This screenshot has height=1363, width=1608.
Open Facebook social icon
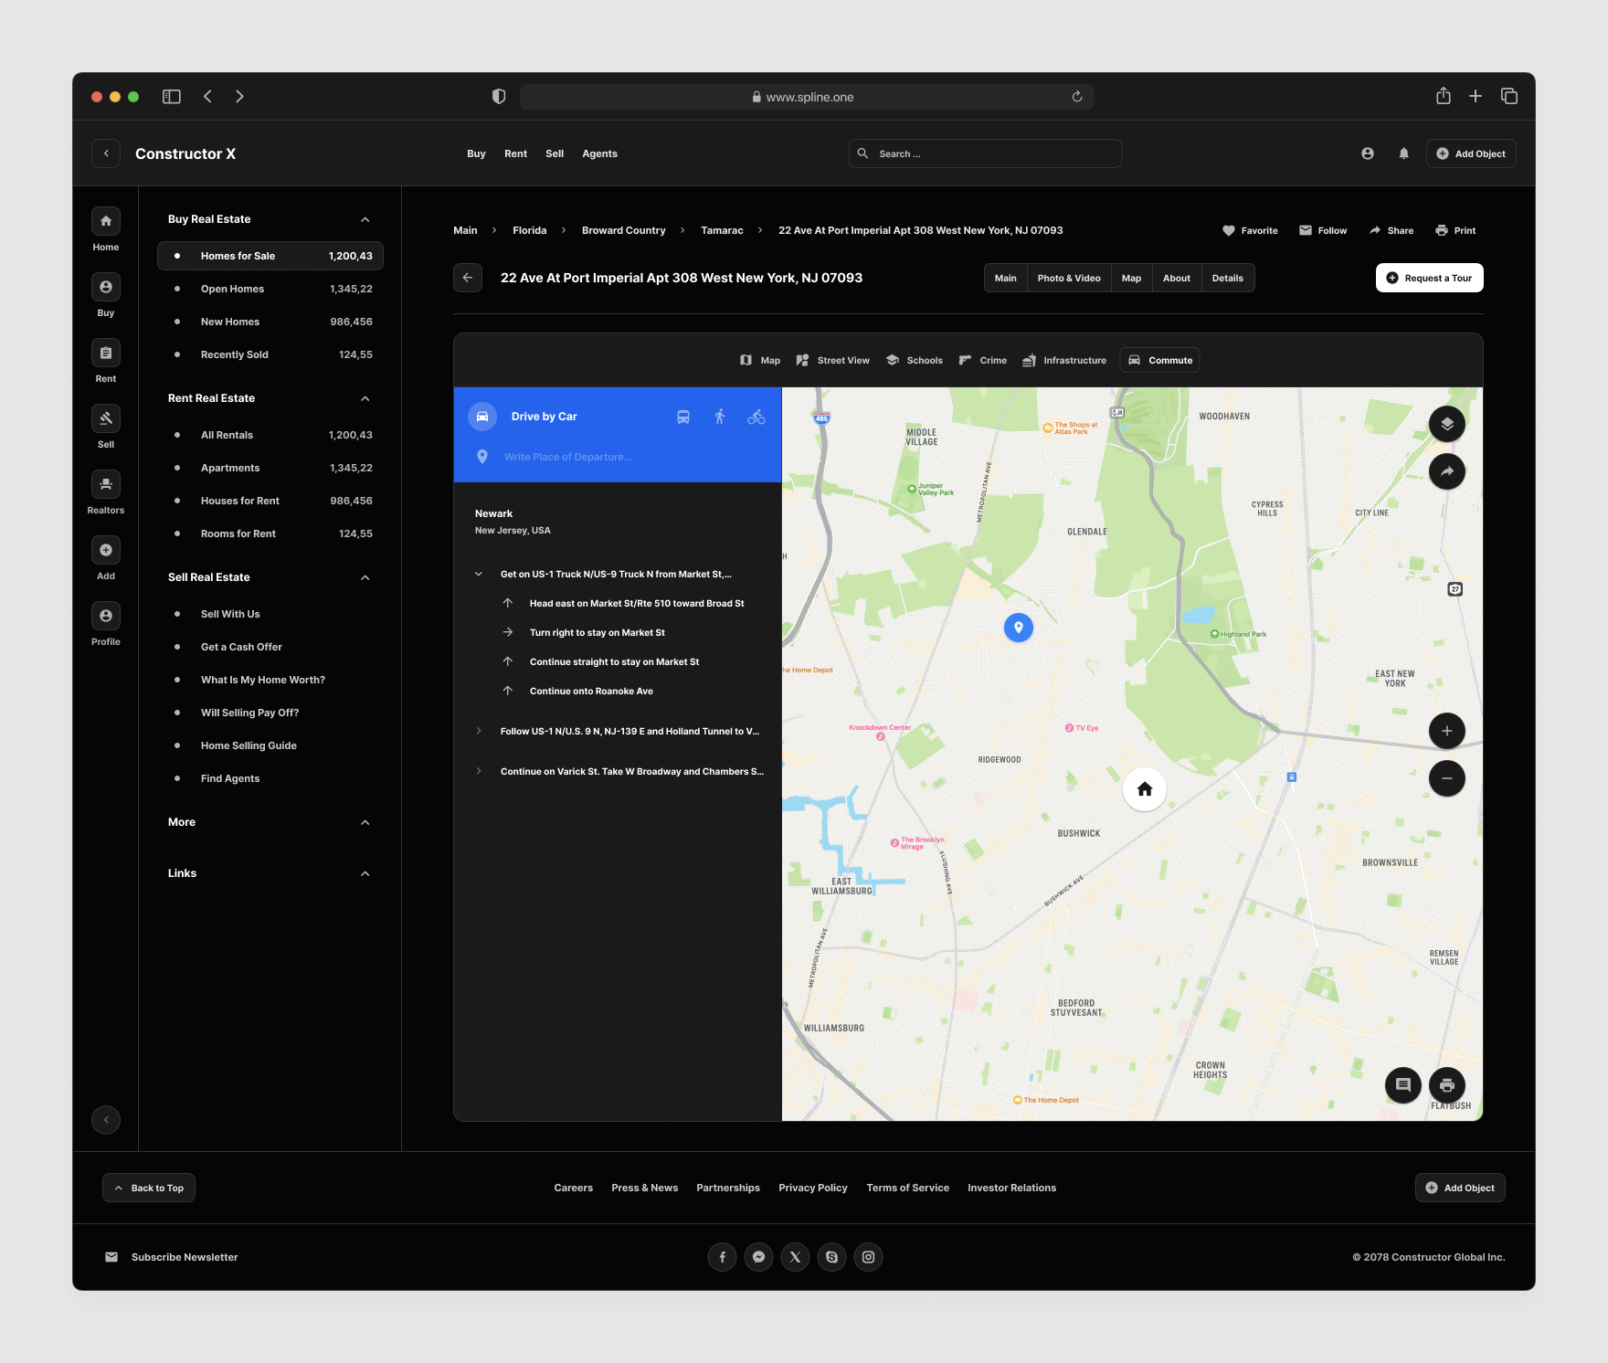click(723, 1257)
